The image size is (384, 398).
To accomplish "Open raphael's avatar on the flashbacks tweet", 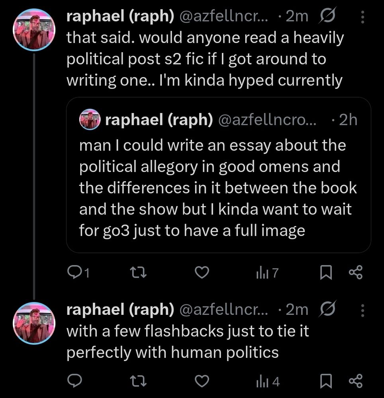I will click(x=33, y=322).
